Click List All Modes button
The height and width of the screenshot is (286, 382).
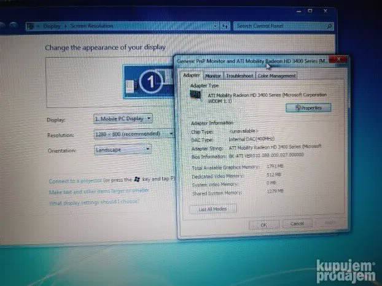pos(212,209)
